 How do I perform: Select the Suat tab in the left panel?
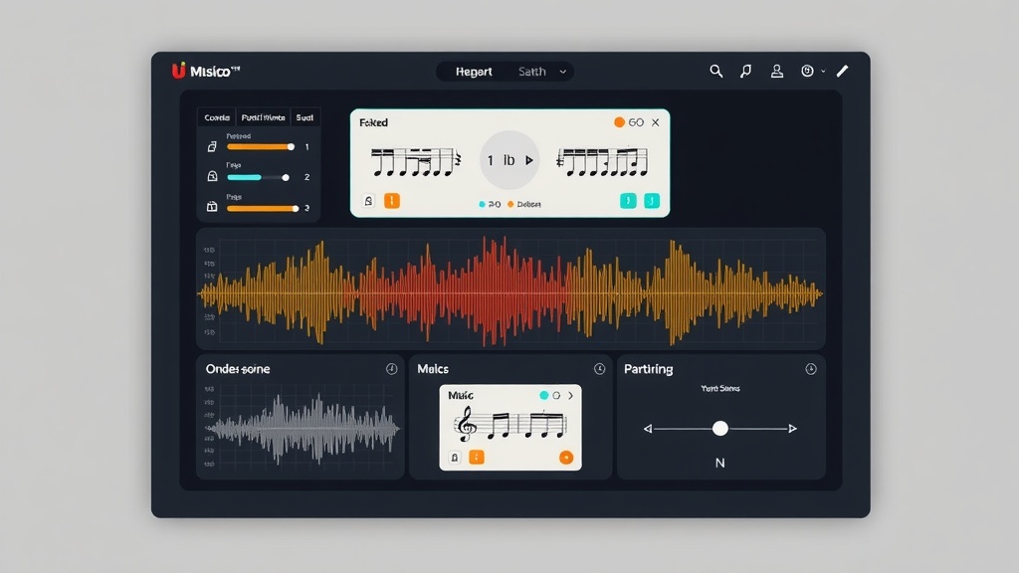[x=305, y=117]
